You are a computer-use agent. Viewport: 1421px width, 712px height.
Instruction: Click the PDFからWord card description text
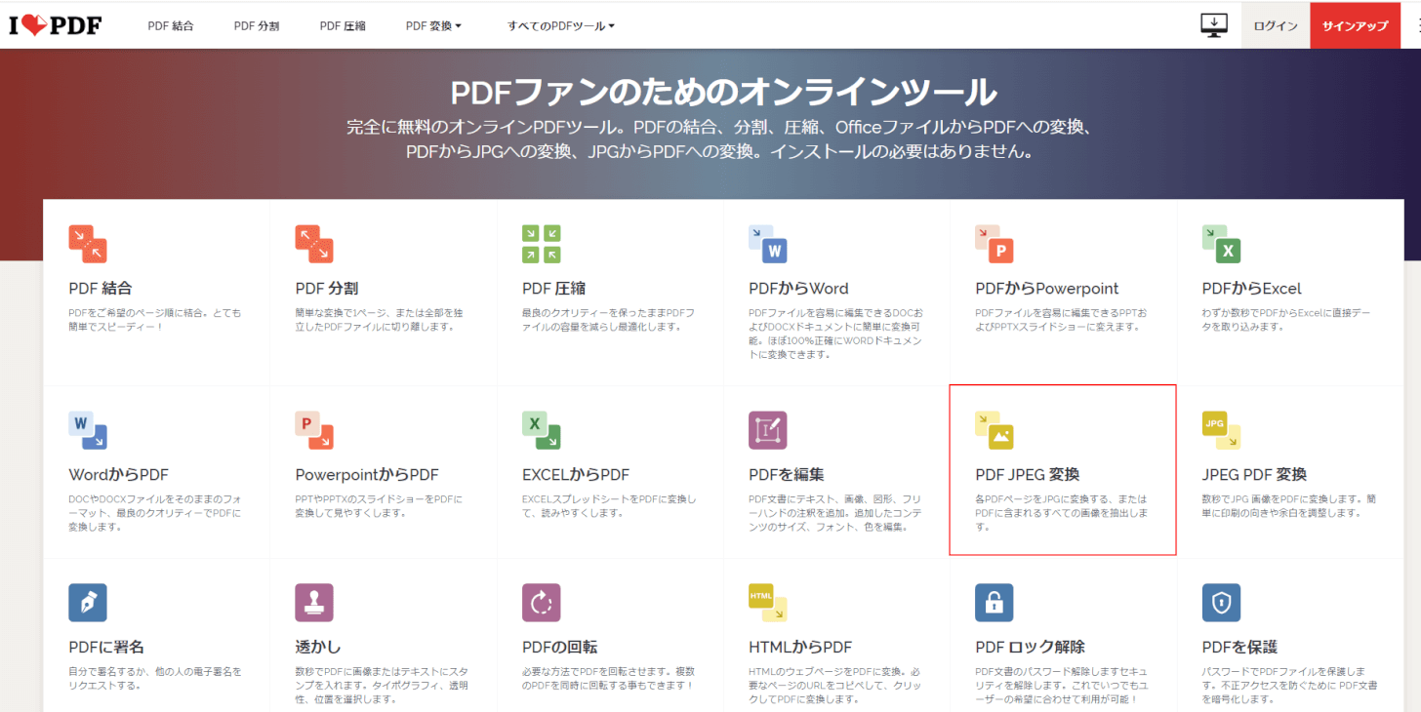[x=835, y=334]
